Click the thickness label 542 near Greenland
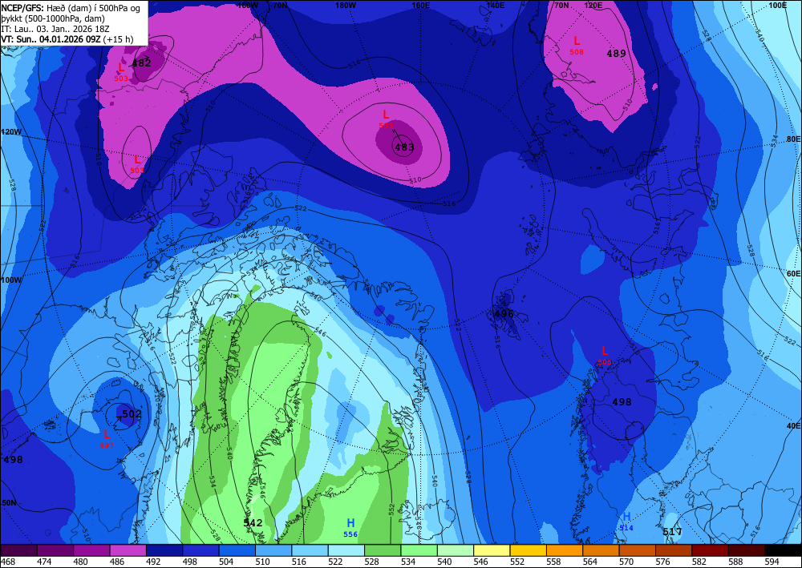 coord(253,522)
